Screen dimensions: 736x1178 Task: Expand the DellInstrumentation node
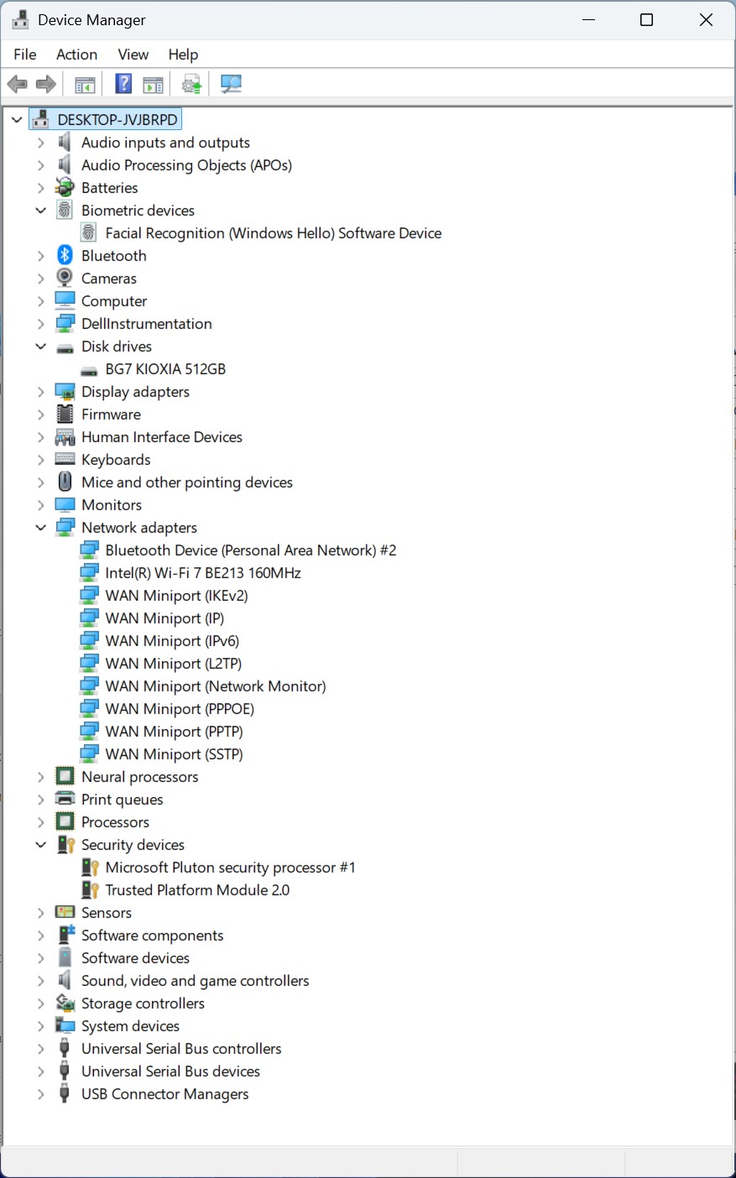40,324
